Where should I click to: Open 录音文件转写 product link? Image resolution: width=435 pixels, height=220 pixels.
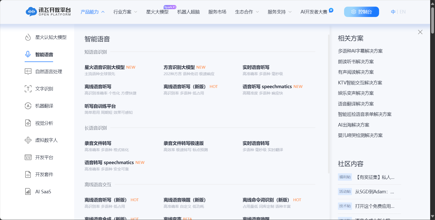(x=98, y=143)
